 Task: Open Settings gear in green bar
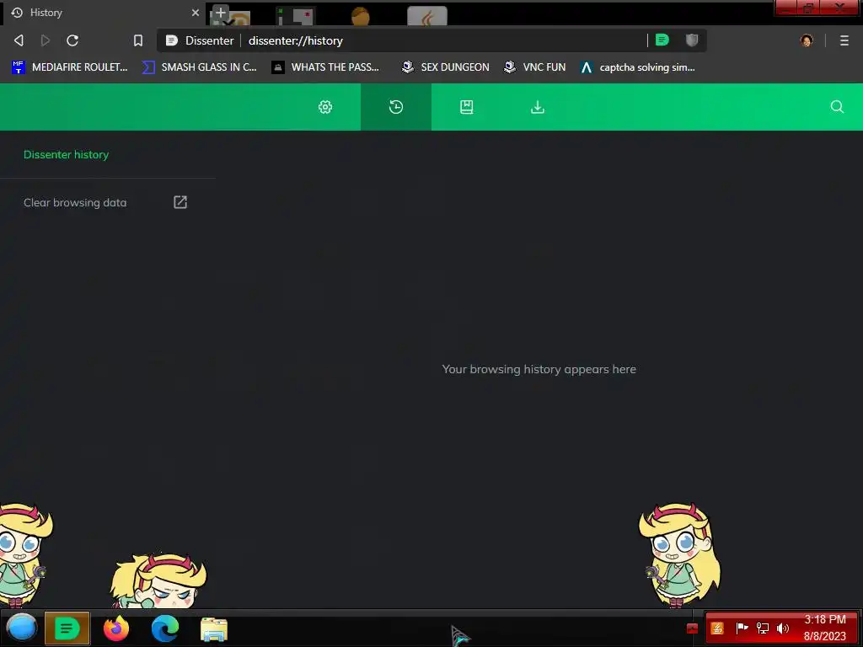pyautogui.click(x=325, y=107)
